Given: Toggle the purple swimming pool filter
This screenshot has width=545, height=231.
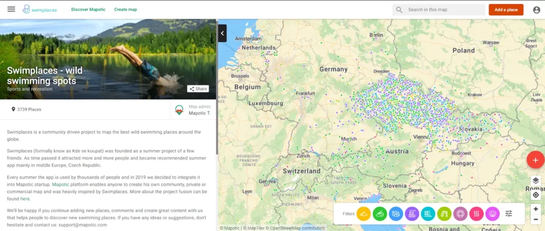Looking at the screenshot, I should click(412, 213).
